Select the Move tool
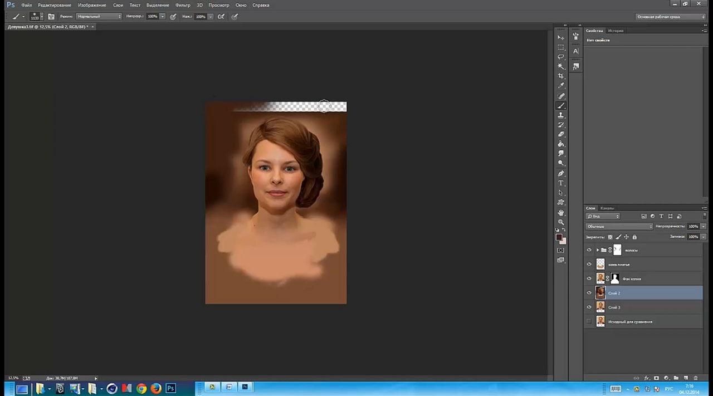The image size is (713, 396). coord(561,37)
